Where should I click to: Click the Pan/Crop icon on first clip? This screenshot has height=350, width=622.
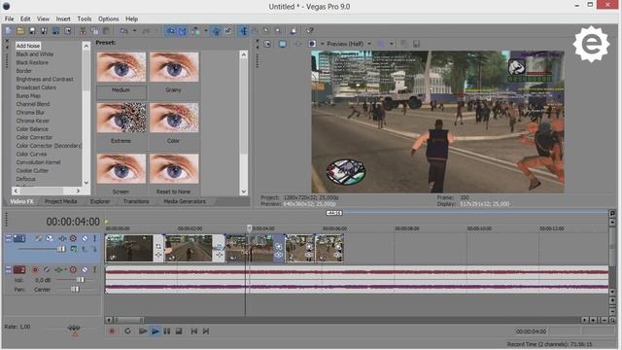point(158,246)
